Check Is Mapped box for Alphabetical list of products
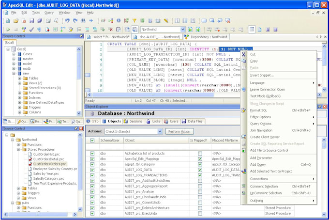Screen dimensions: 329x220 [200, 154]
